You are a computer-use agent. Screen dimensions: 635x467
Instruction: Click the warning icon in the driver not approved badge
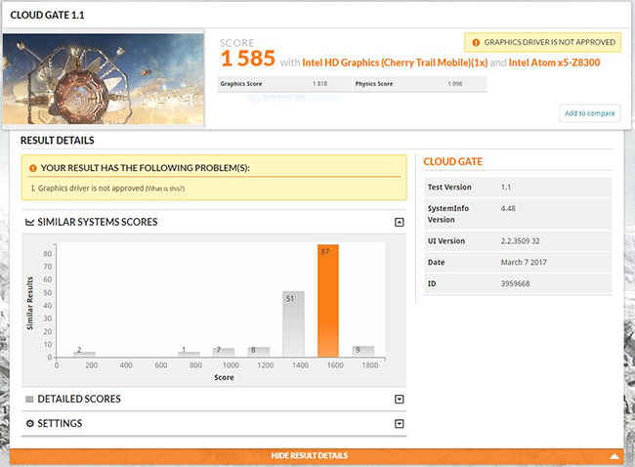coord(476,43)
